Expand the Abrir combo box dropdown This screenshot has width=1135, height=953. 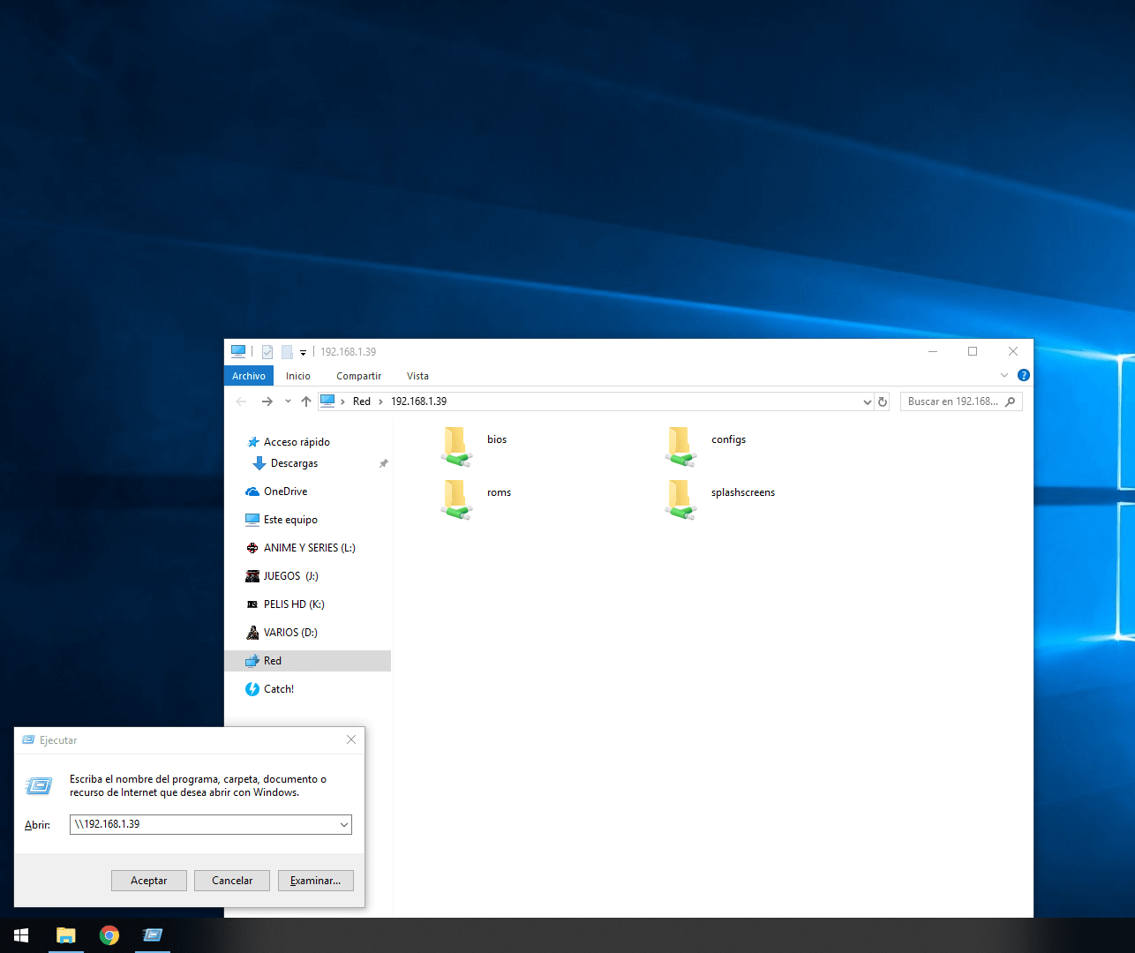click(x=343, y=825)
